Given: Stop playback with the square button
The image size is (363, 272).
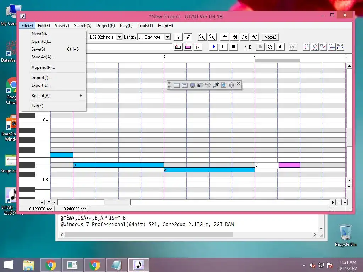Looking at the screenshot, I should pyautogui.click(x=233, y=47).
